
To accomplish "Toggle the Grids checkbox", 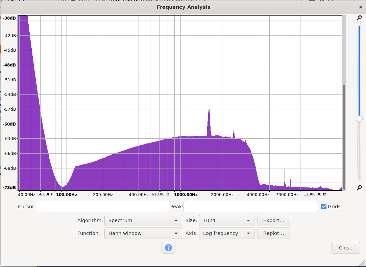I will (324, 207).
